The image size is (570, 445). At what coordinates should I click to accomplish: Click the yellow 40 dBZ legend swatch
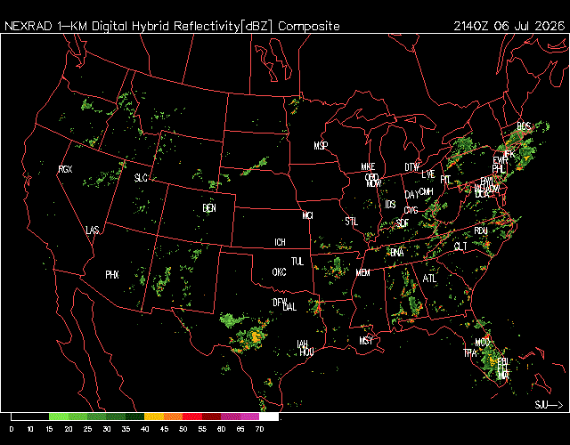(x=154, y=417)
